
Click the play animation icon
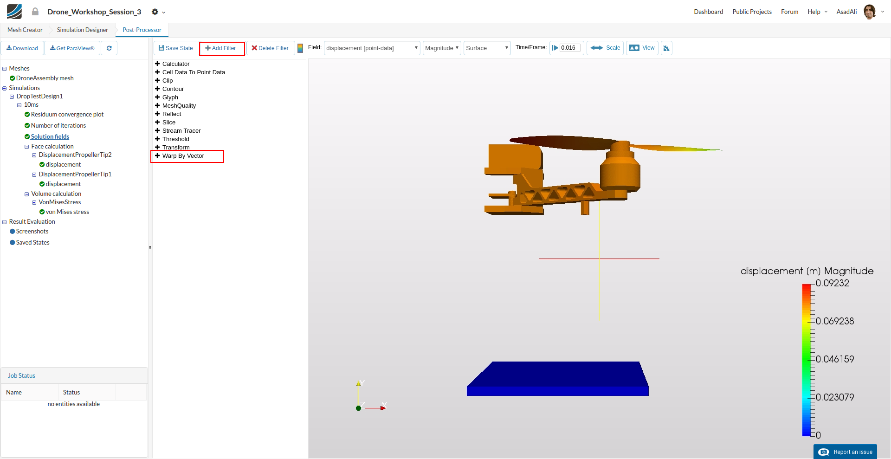[555, 48]
